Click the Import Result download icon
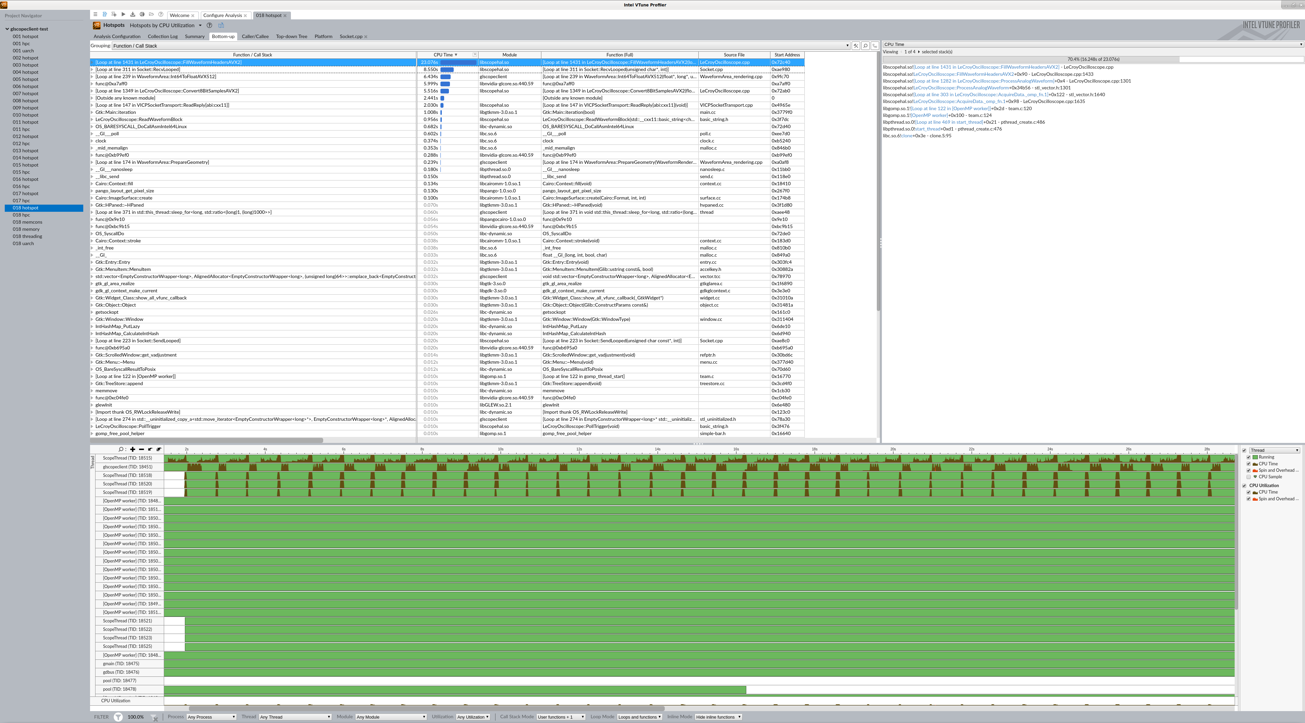 point(133,15)
